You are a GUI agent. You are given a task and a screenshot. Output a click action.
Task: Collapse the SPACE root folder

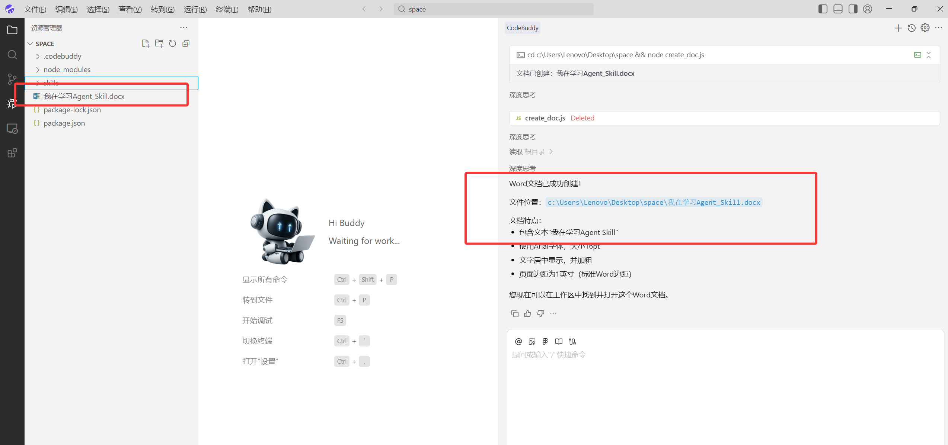(31, 44)
